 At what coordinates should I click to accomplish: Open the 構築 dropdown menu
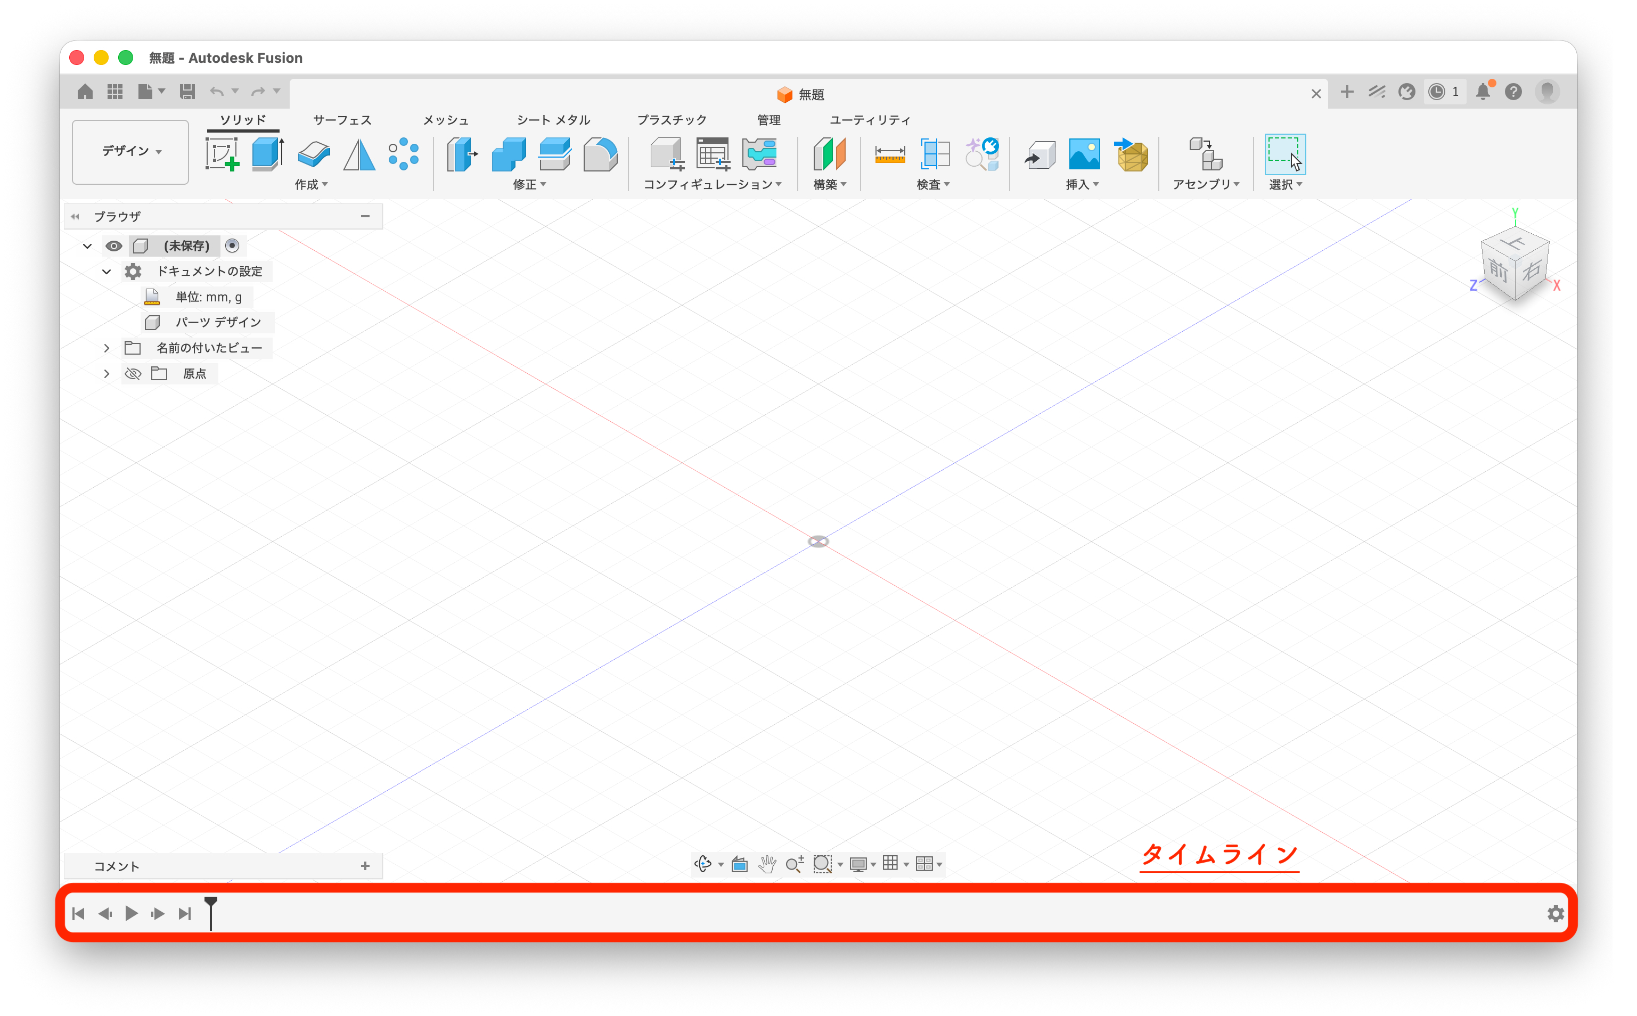pyautogui.click(x=830, y=184)
